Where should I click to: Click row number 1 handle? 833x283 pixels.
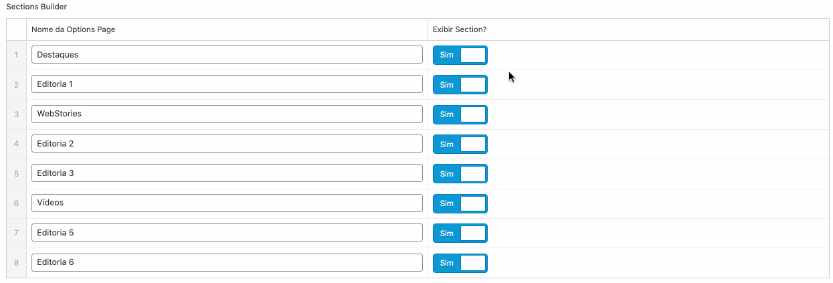[16, 55]
